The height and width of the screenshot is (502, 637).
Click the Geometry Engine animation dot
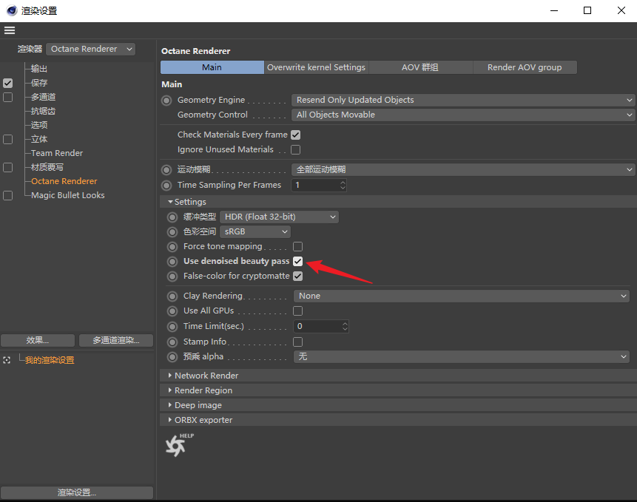click(166, 100)
